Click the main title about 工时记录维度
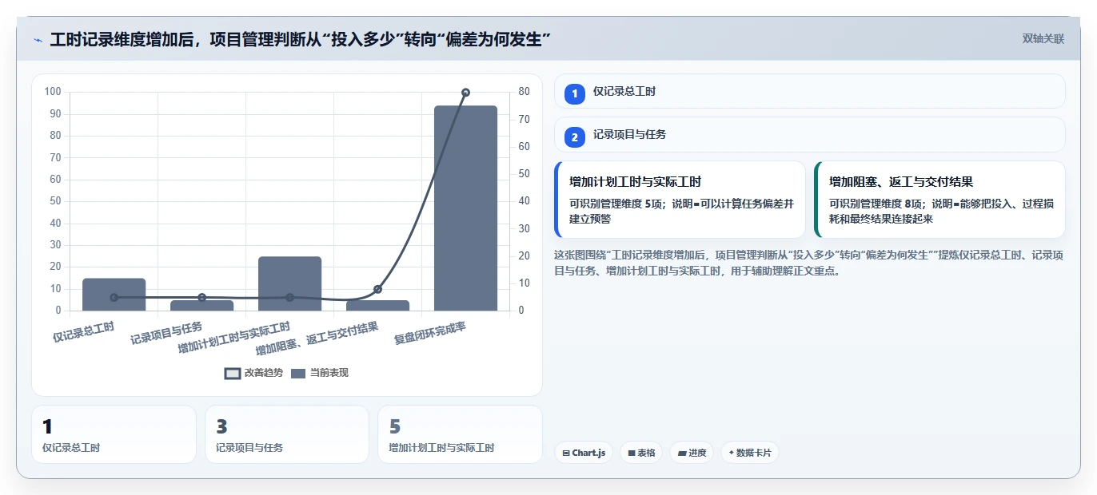 tap(301, 39)
